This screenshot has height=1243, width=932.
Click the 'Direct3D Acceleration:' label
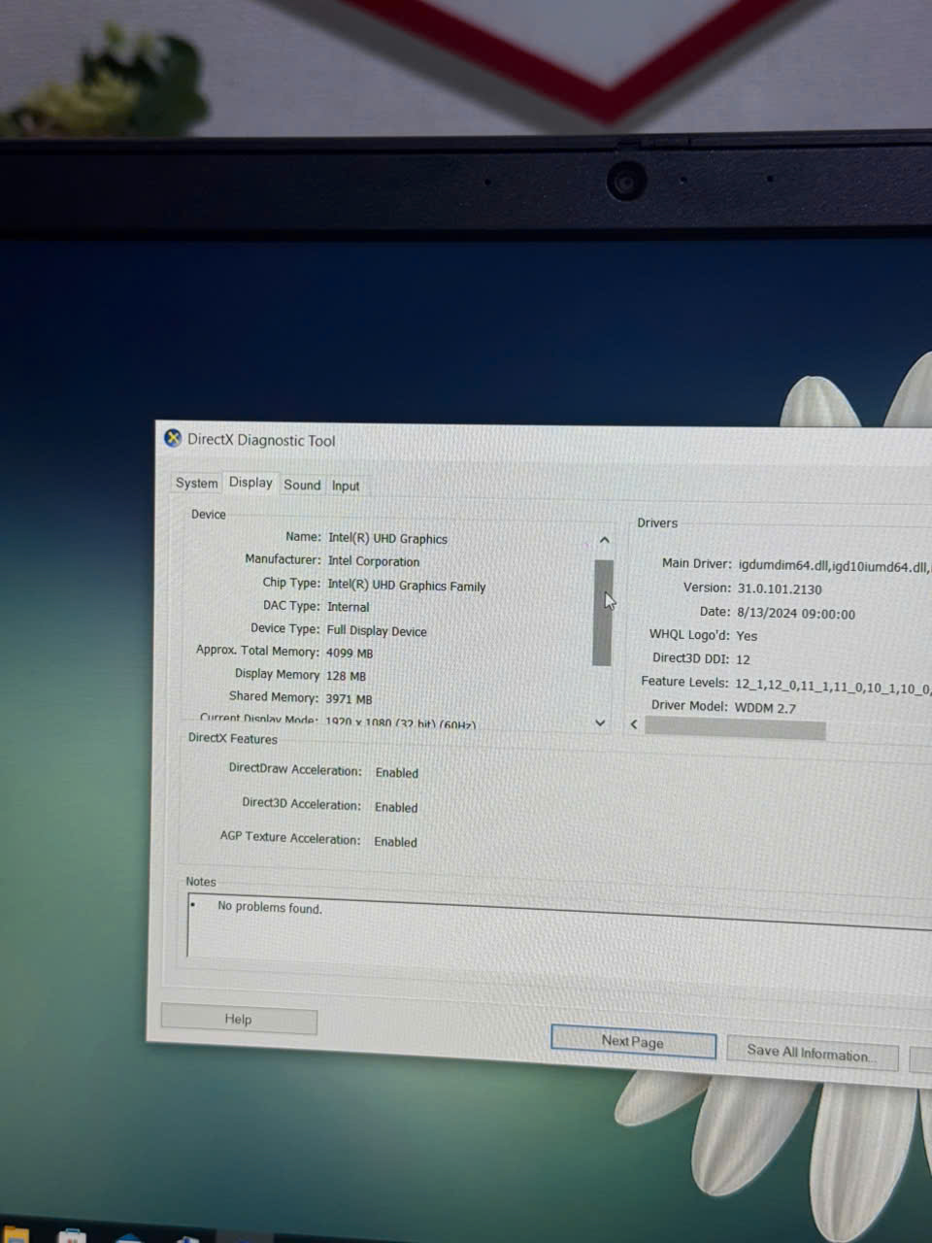coord(301,804)
